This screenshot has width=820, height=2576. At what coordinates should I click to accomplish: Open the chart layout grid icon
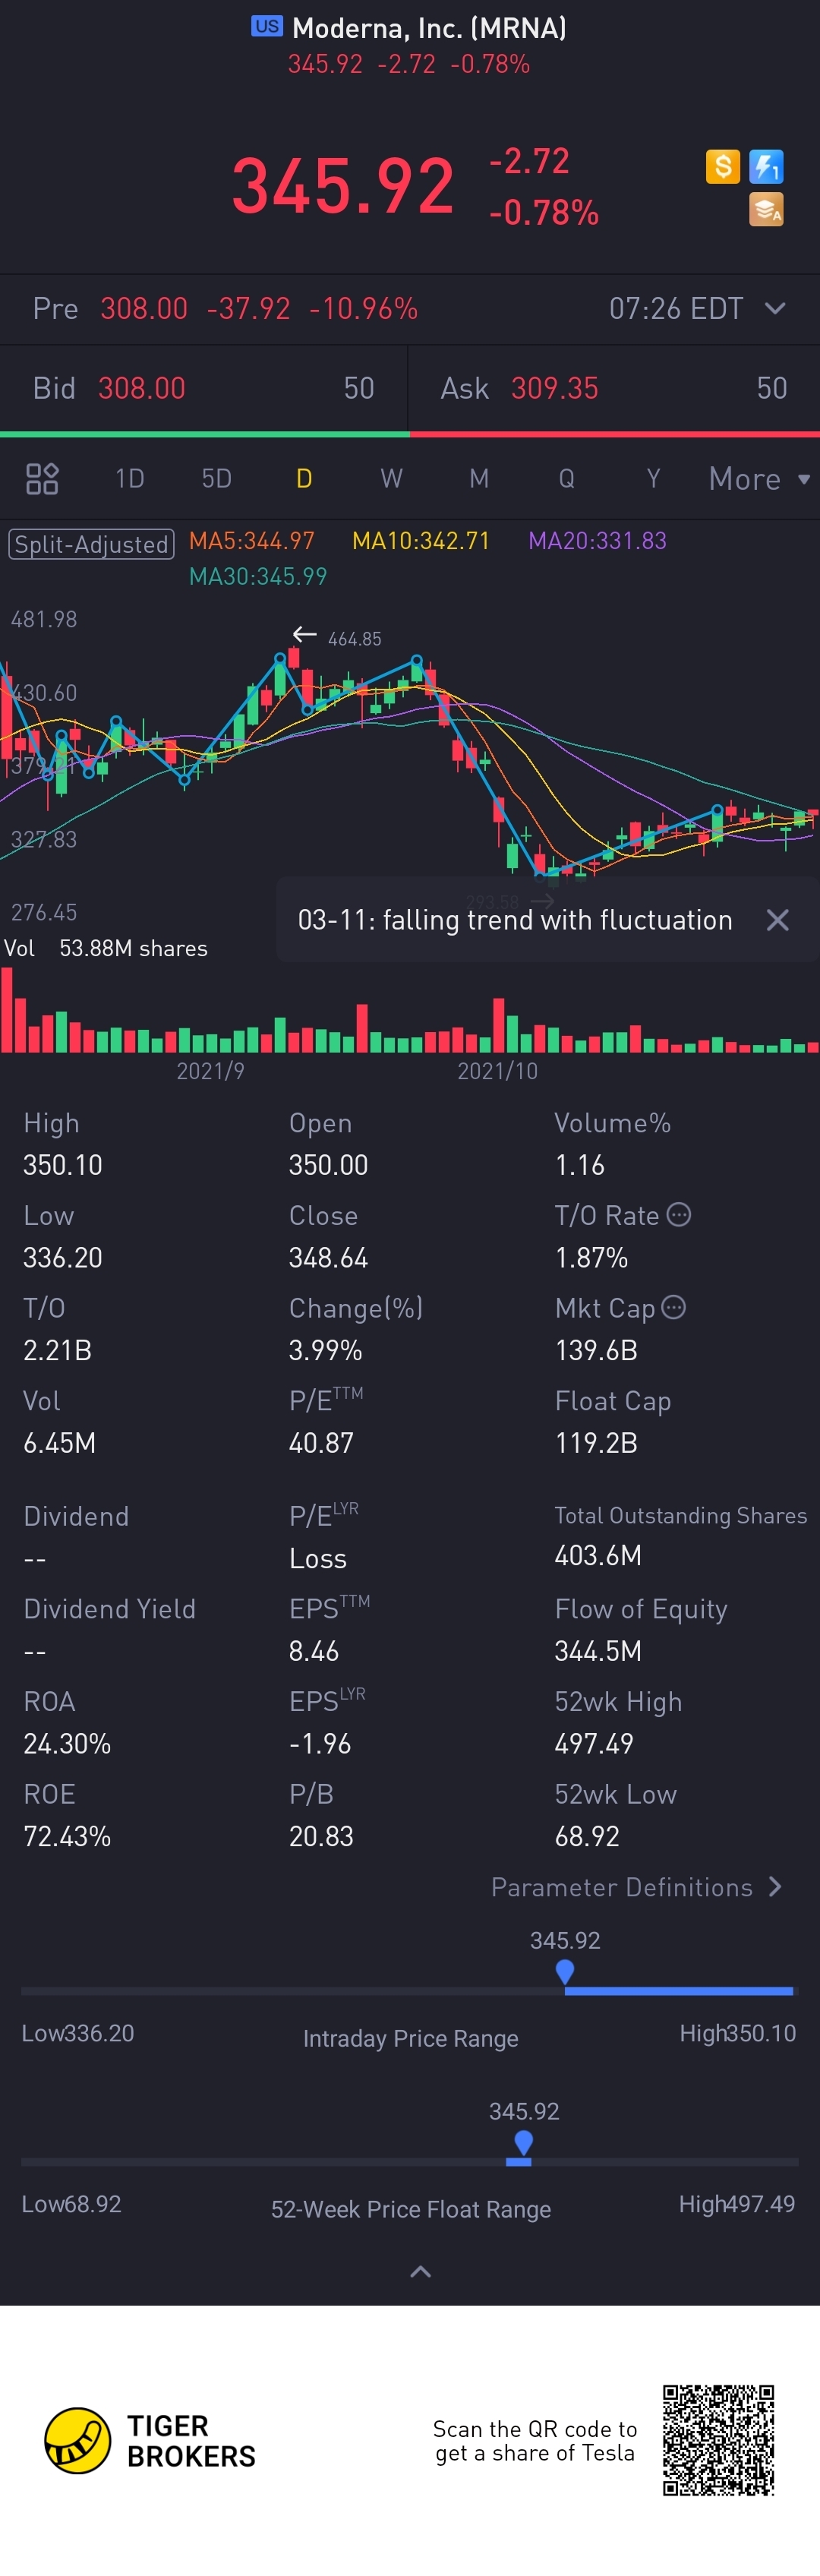(42, 479)
